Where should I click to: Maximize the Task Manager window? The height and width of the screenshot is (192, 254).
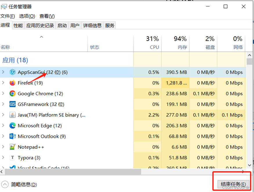(x=226, y=6)
